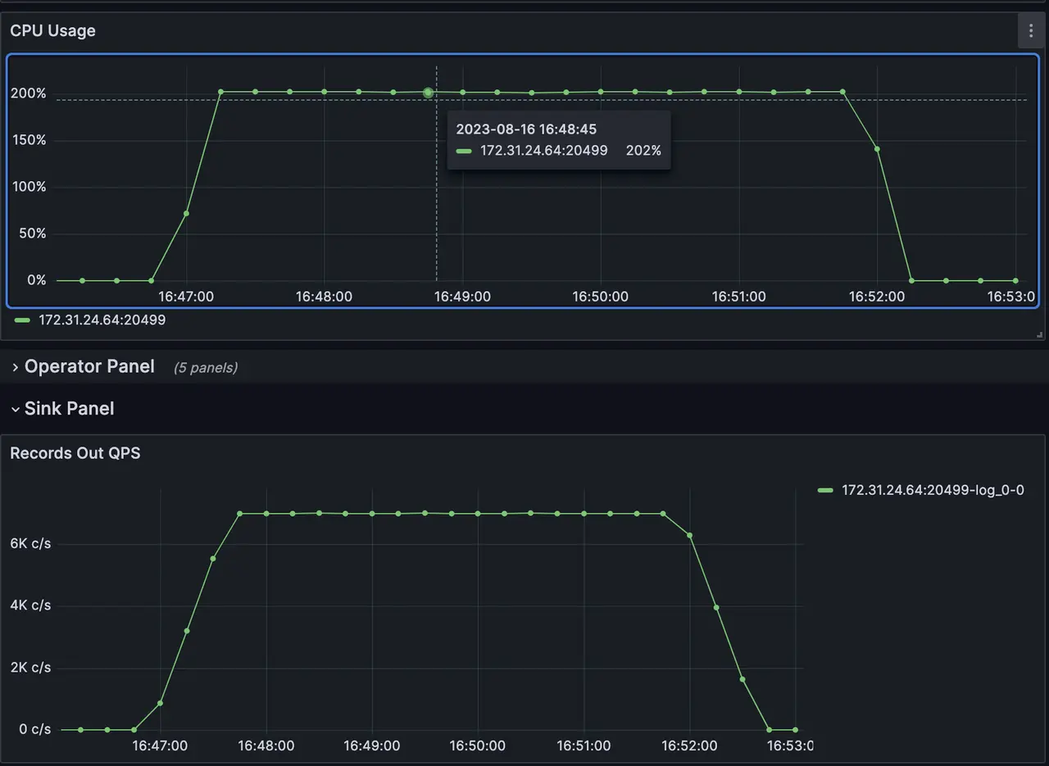The width and height of the screenshot is (1049, 766).
Task: Click green swatch beside 172.31.24.64:20499-log_0-0 legend
Action: [825, 491]
